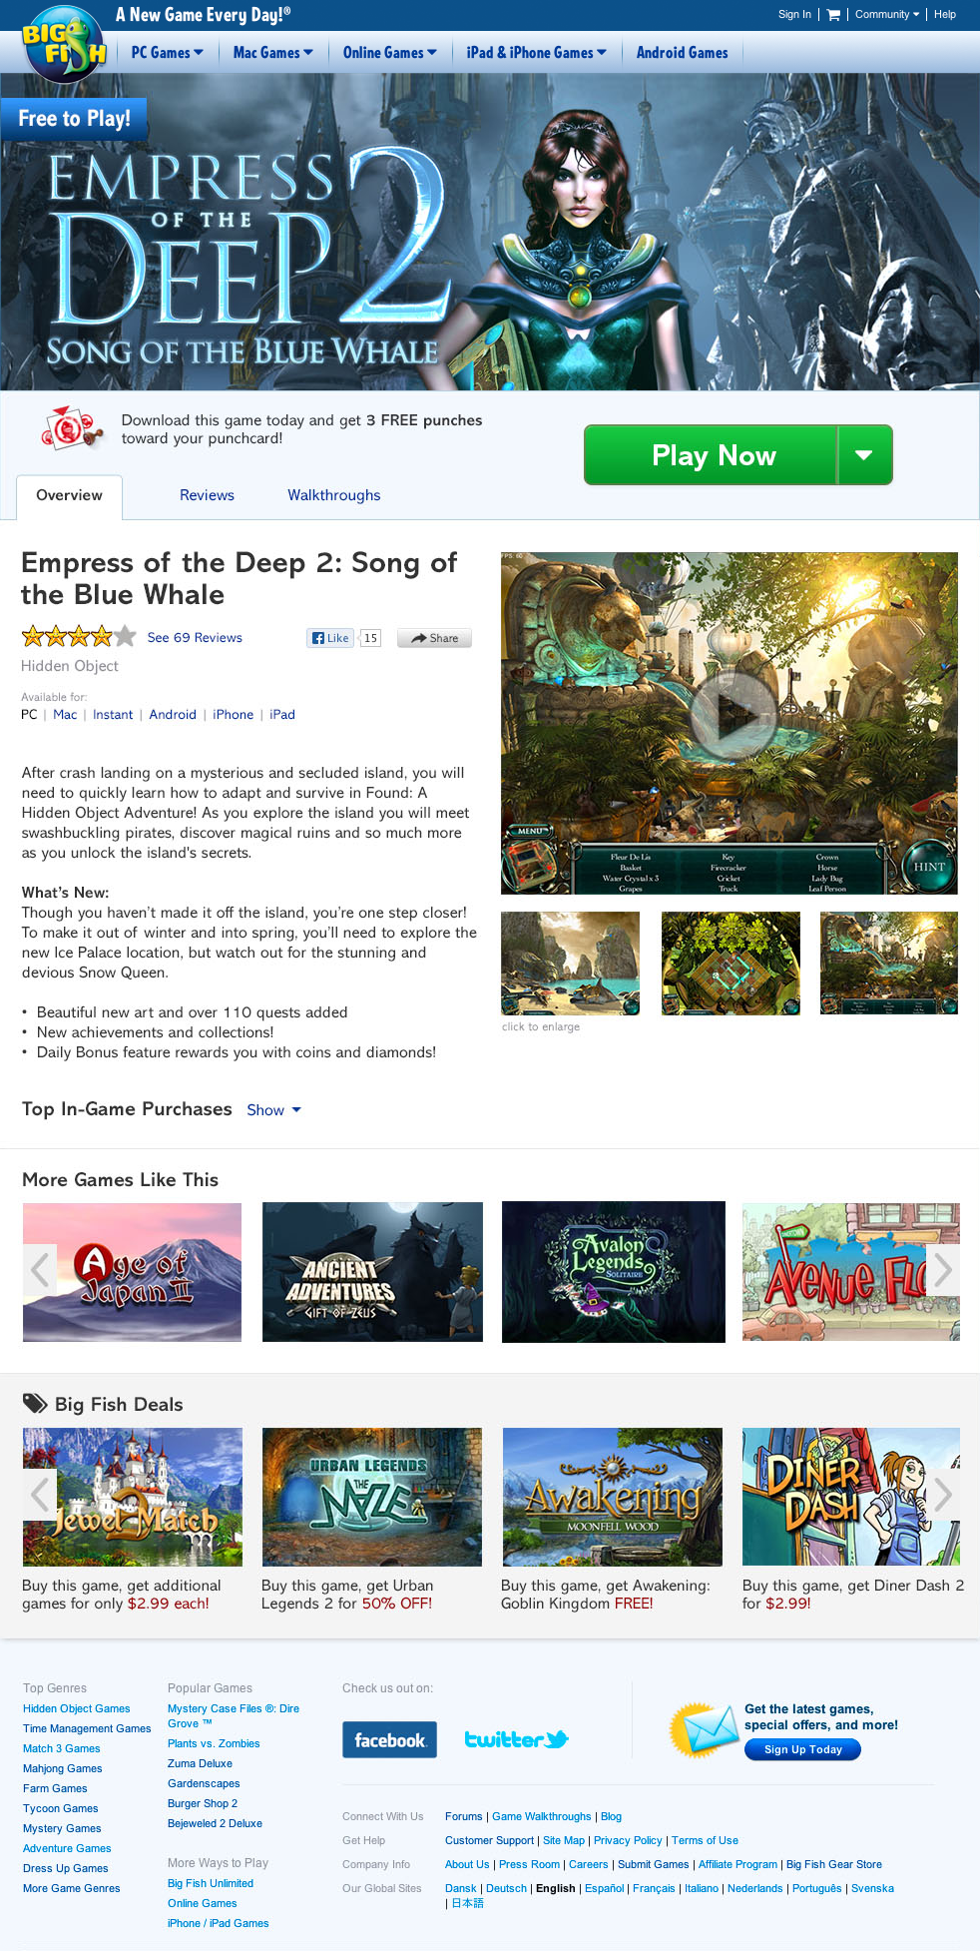Switch to the Walkthroughs tab
This screenshot has width=980, height=1951.
(x=334, y=495)
